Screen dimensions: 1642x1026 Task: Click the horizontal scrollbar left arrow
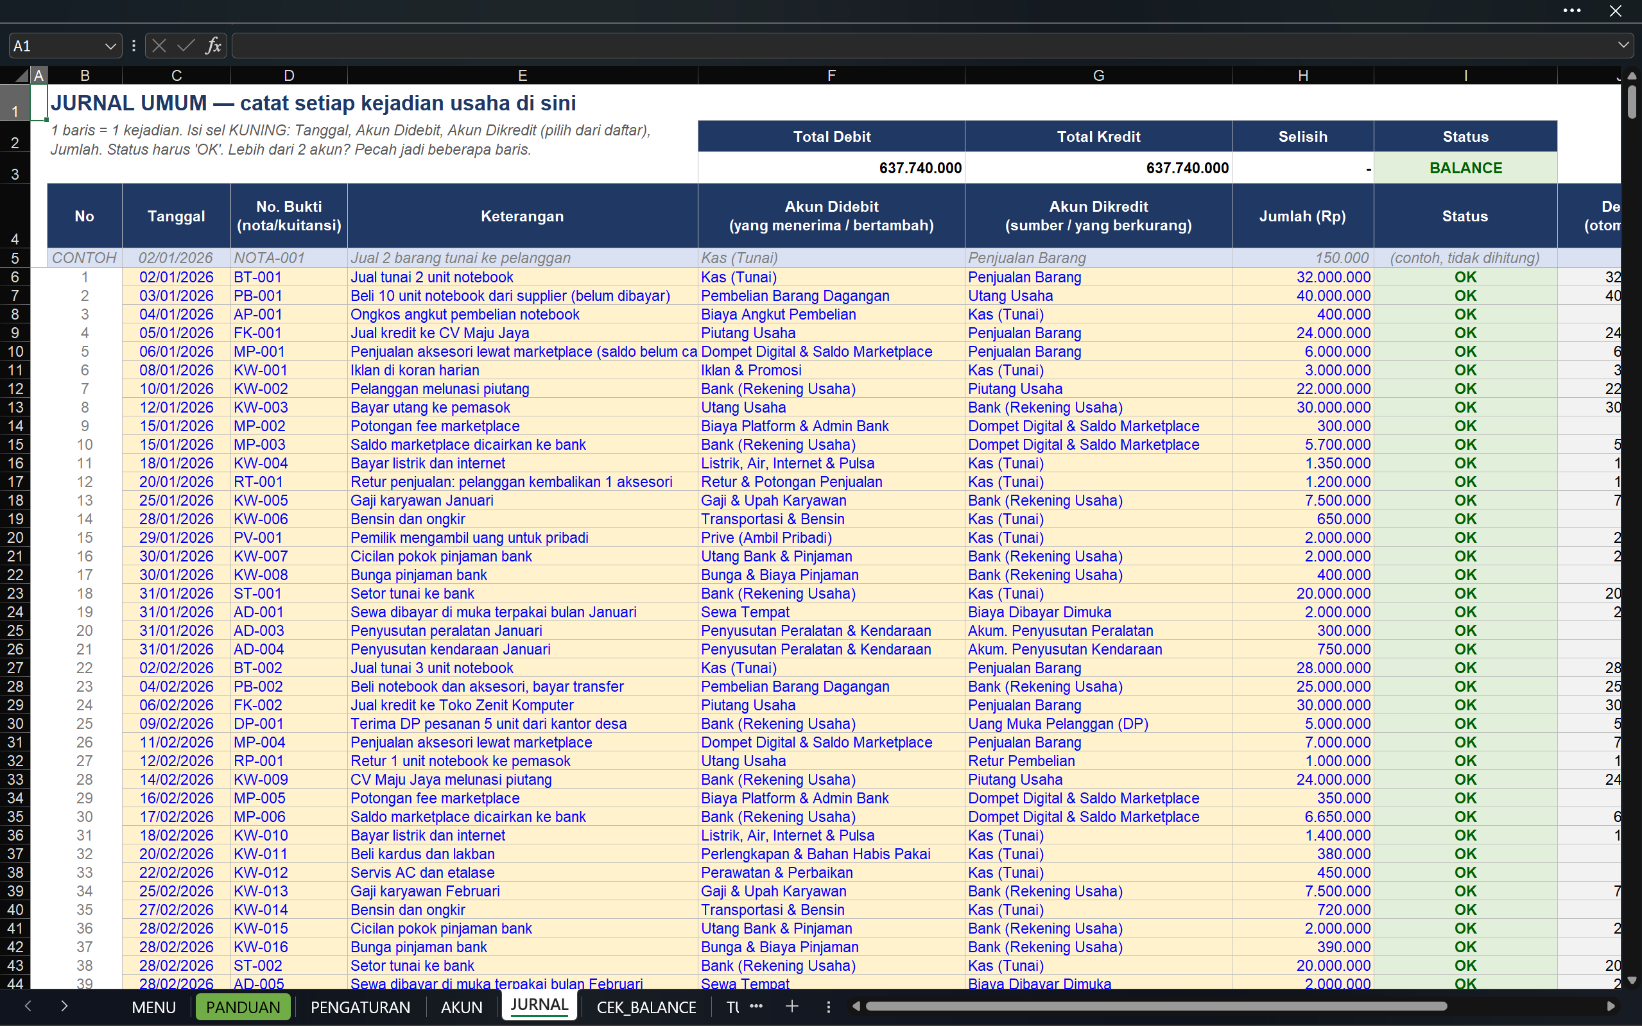pyautogui.click(x=856, y=1006)
